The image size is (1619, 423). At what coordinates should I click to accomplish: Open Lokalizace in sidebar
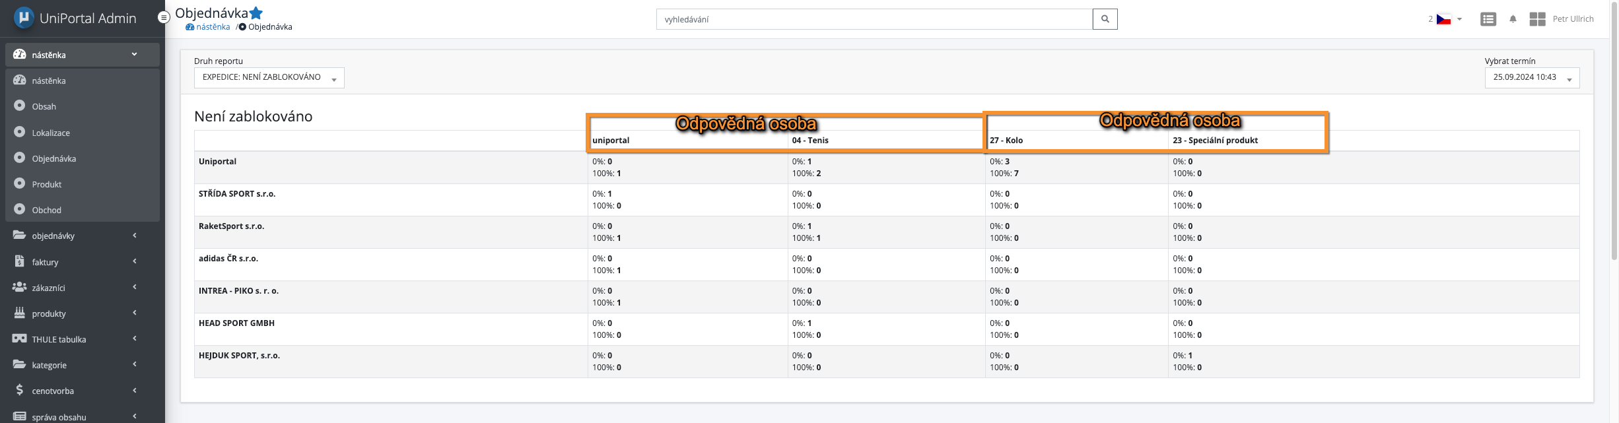tap(83, 133)
